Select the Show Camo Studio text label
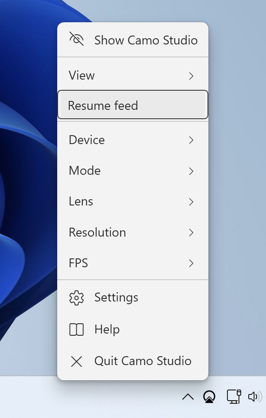 146,40
